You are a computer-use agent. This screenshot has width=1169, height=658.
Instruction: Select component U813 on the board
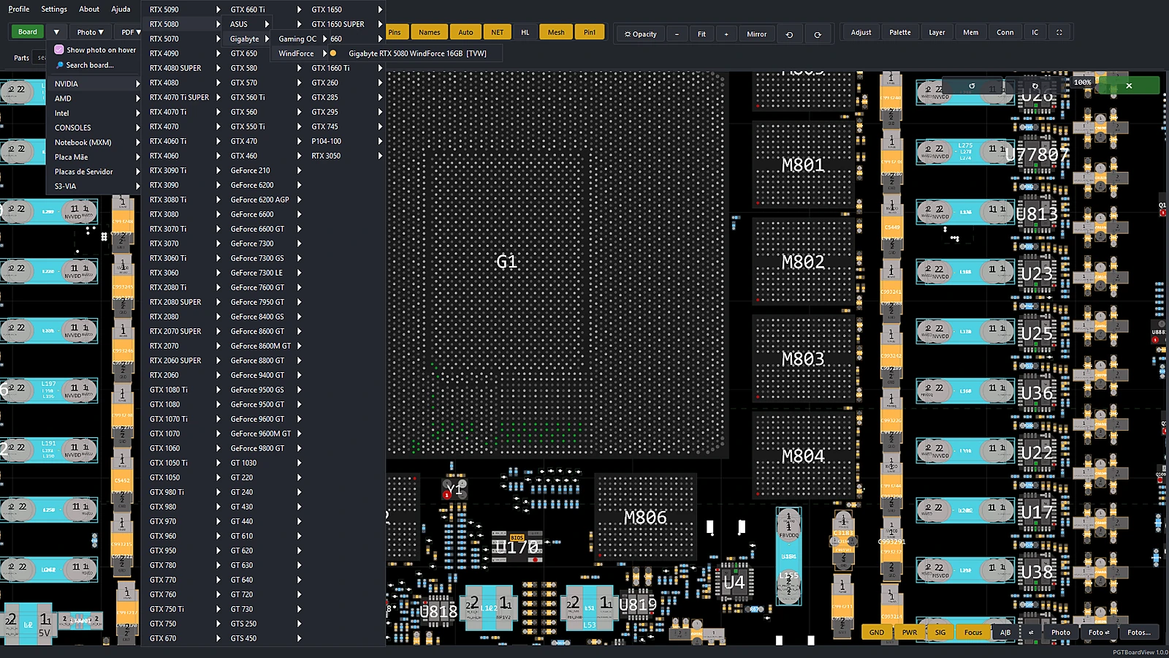[x=1037, y=214]
